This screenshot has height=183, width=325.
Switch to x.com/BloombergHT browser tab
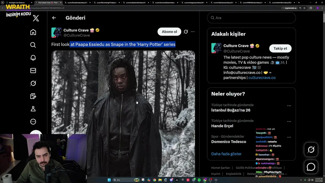point(107,3)
